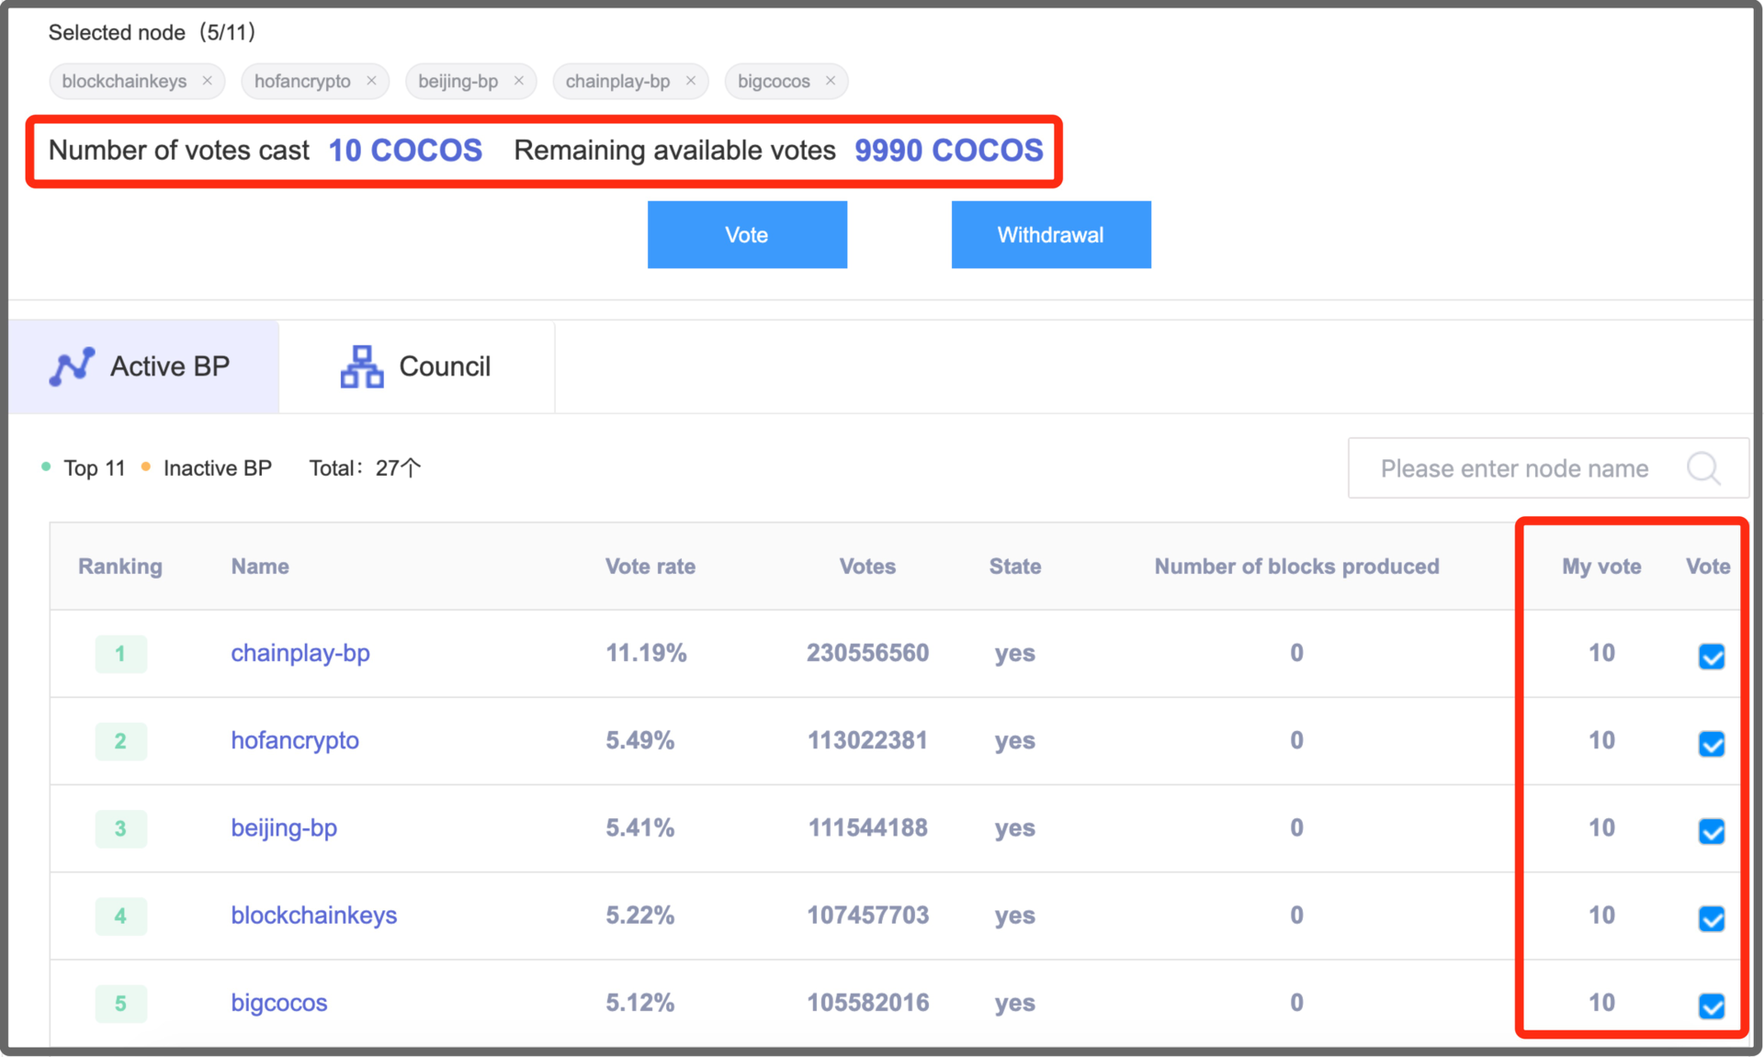Viewport: 1764px width, 1057px height.
Task: Click the Active BP graph icon
Action: 72,366
